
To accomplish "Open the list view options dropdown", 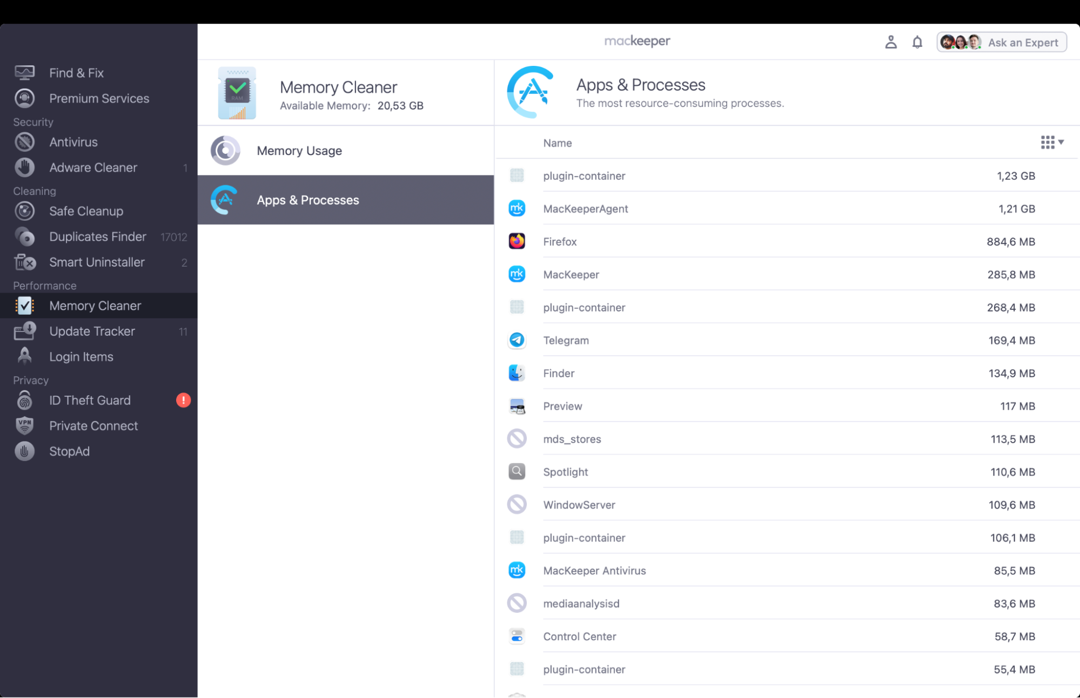I will (x=1052, y=142).
